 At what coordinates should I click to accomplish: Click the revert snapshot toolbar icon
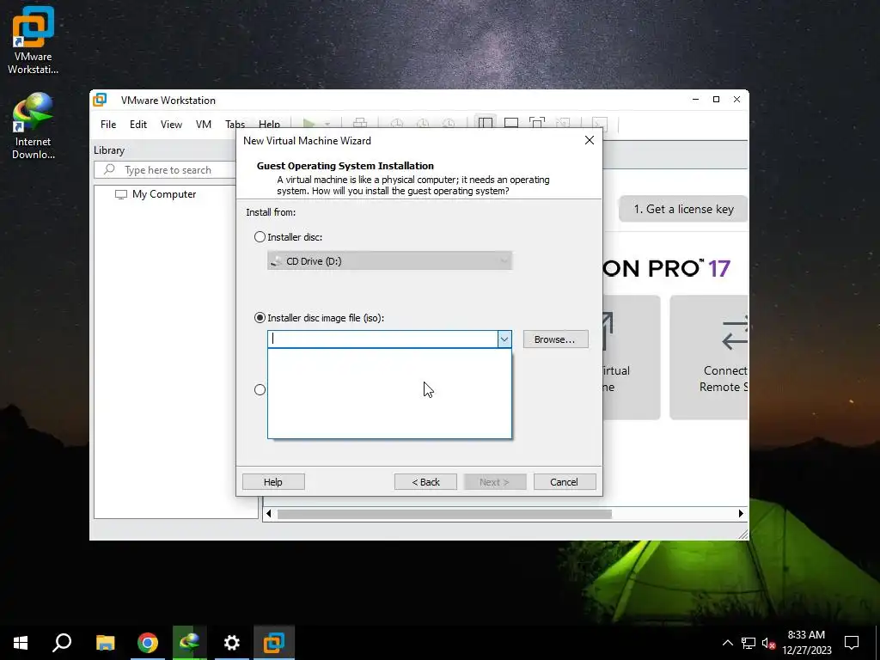click(x=423, y=124)
